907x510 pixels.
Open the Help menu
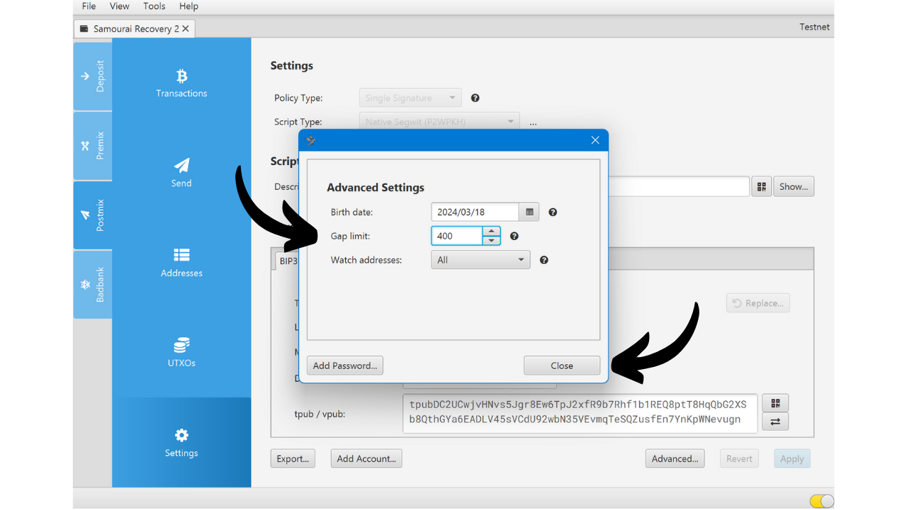pos(188,6)
